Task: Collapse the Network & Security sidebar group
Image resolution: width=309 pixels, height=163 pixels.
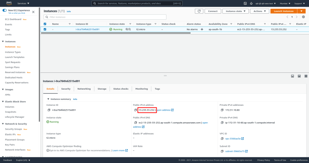Action: [x=3, y=124]
